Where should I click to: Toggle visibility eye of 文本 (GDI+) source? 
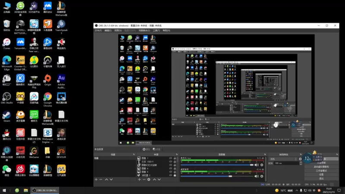170,162
